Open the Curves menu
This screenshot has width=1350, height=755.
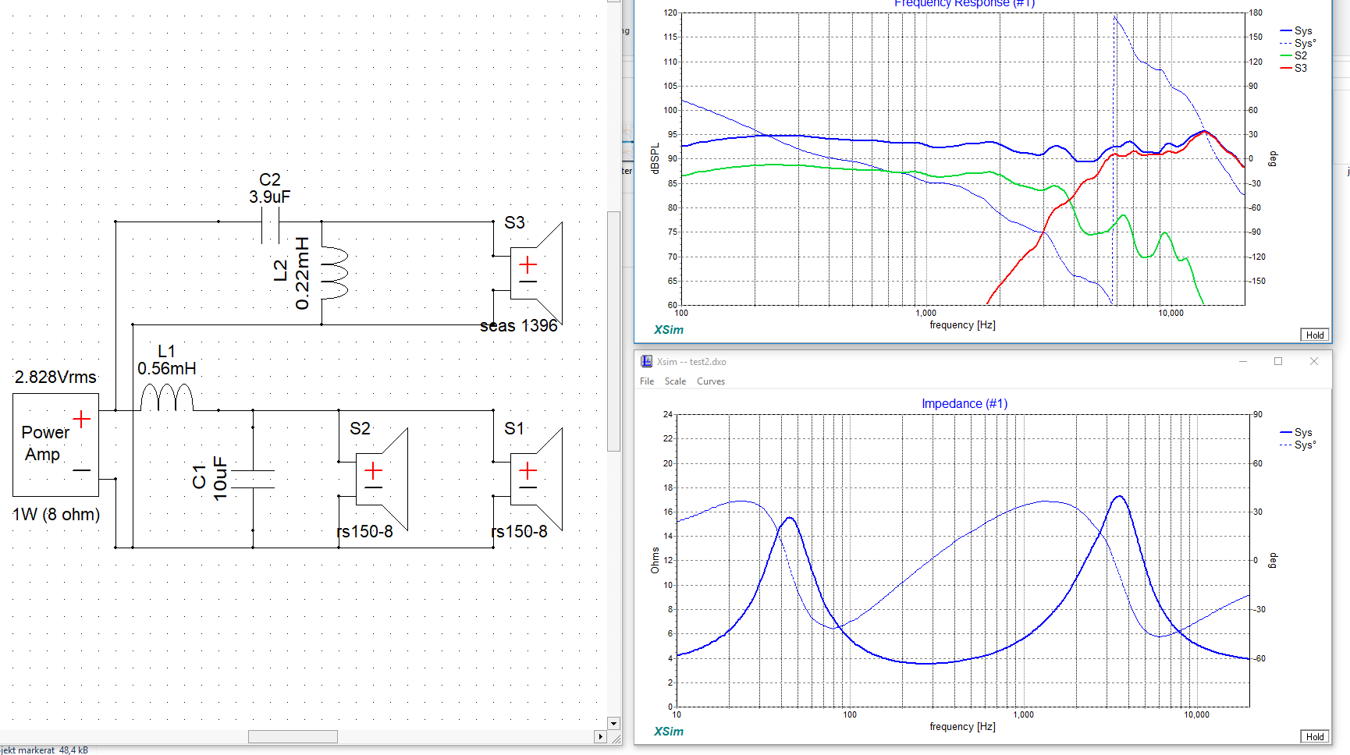(710, 381)
